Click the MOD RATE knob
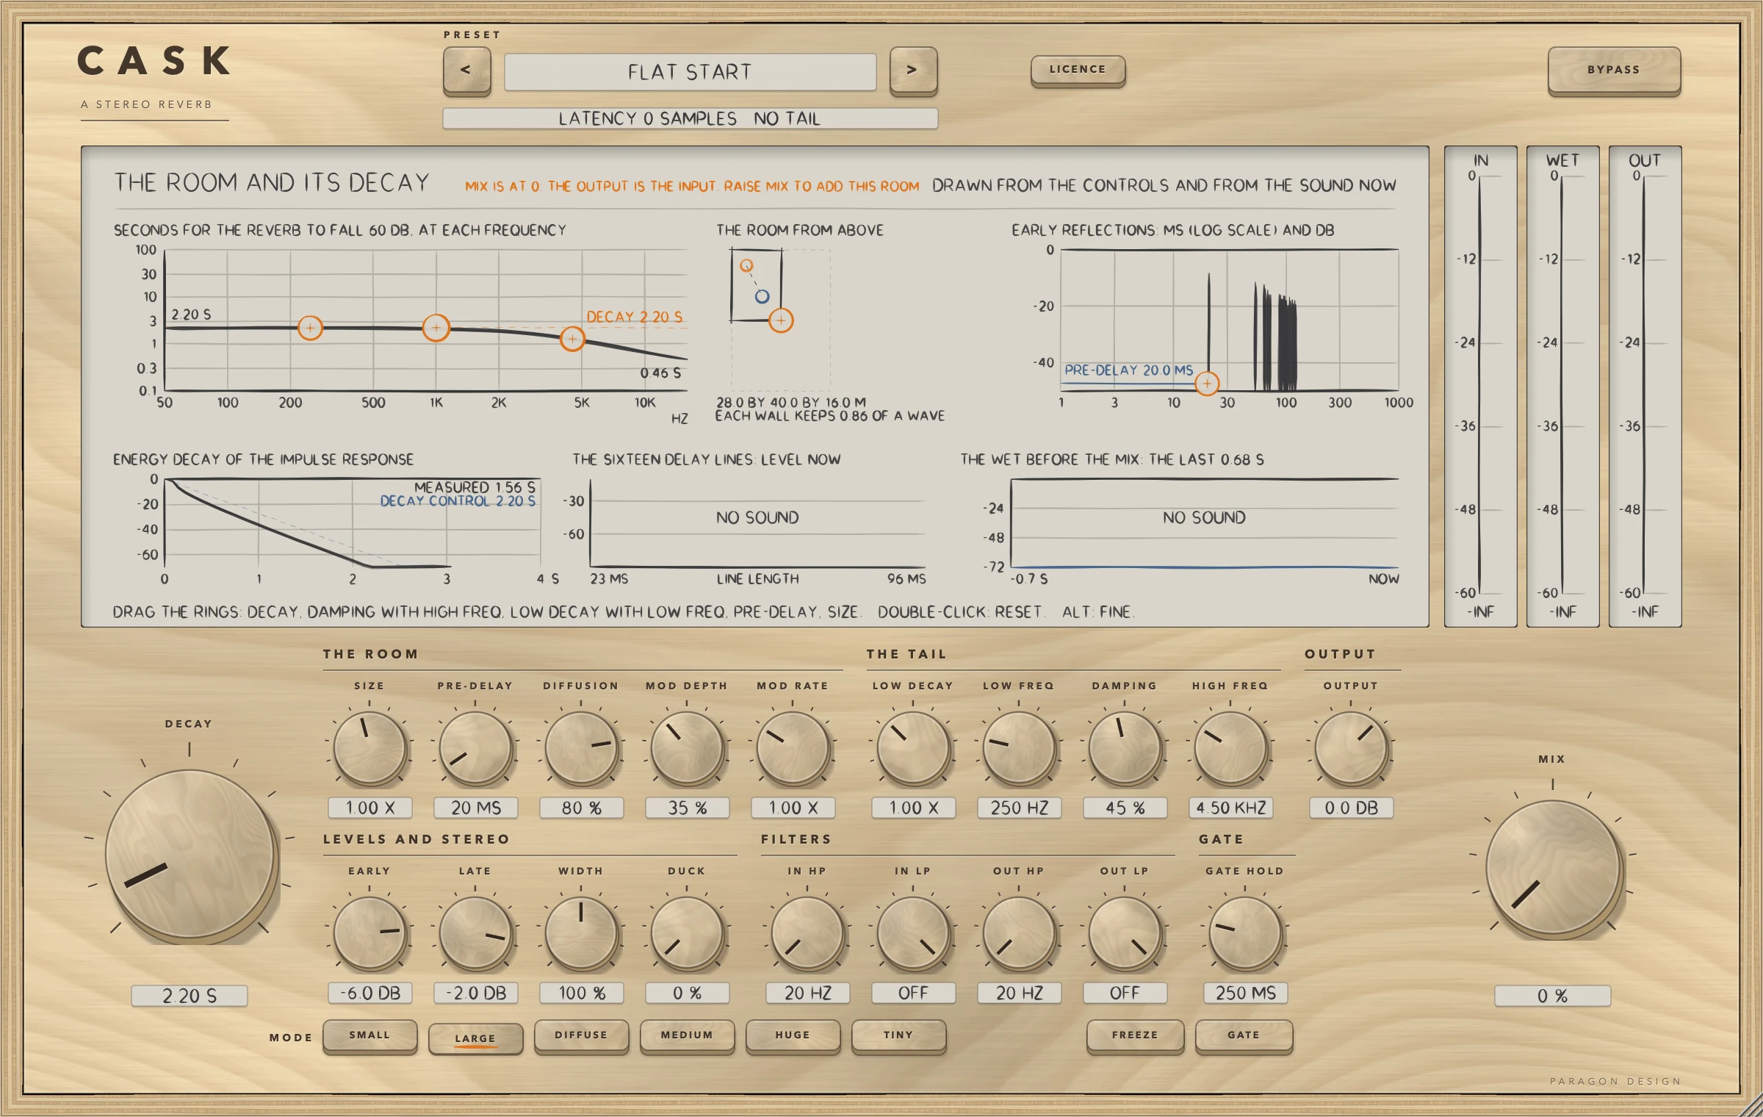The image size is (1763, 1117). [793, 748]
